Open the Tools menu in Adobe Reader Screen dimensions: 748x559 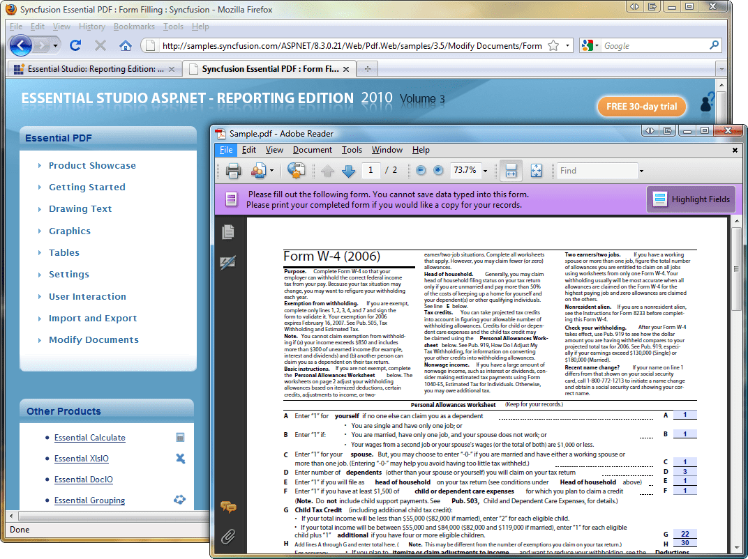(x=352, y=150)
